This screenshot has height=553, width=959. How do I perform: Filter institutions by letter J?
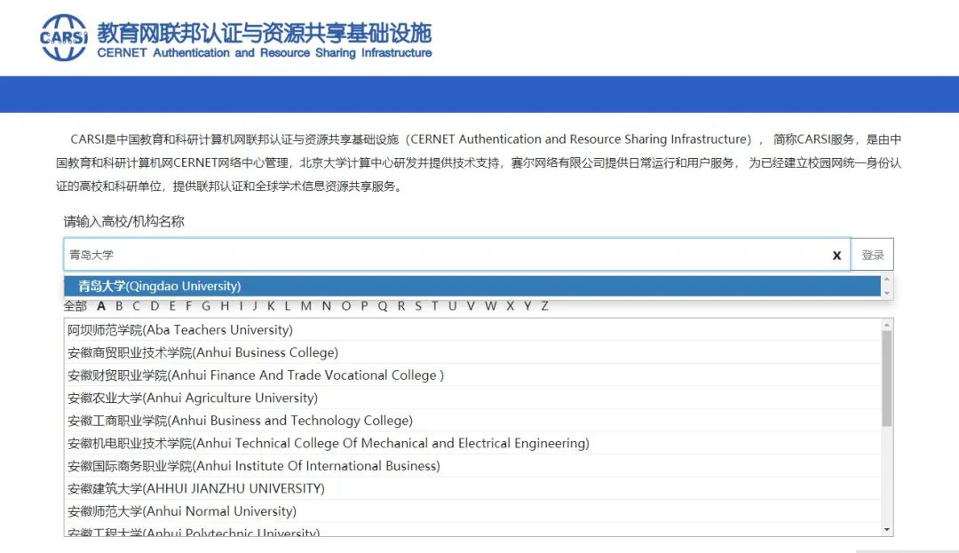tap(255, 305)
